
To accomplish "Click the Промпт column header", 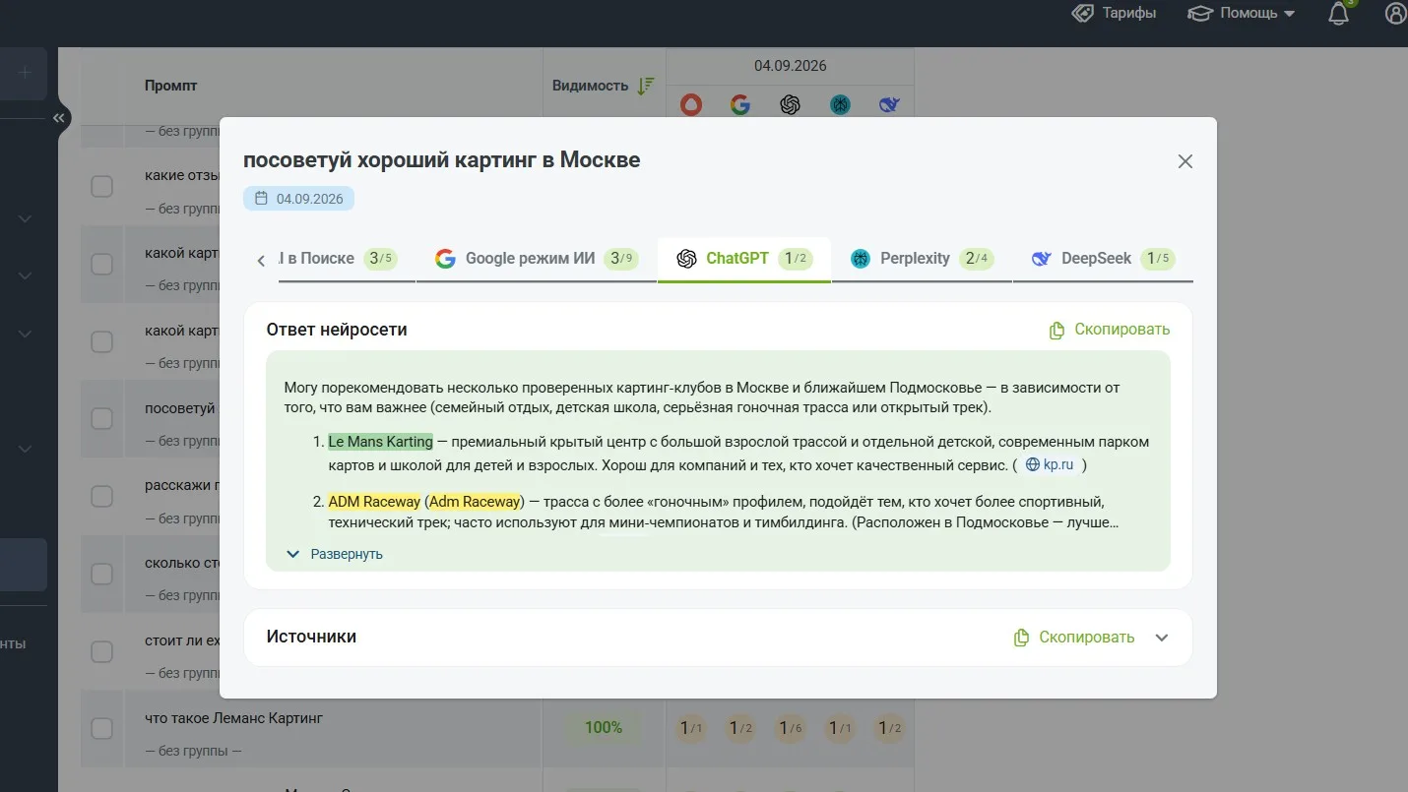I will pyautogui.click(x=171, y=86).
